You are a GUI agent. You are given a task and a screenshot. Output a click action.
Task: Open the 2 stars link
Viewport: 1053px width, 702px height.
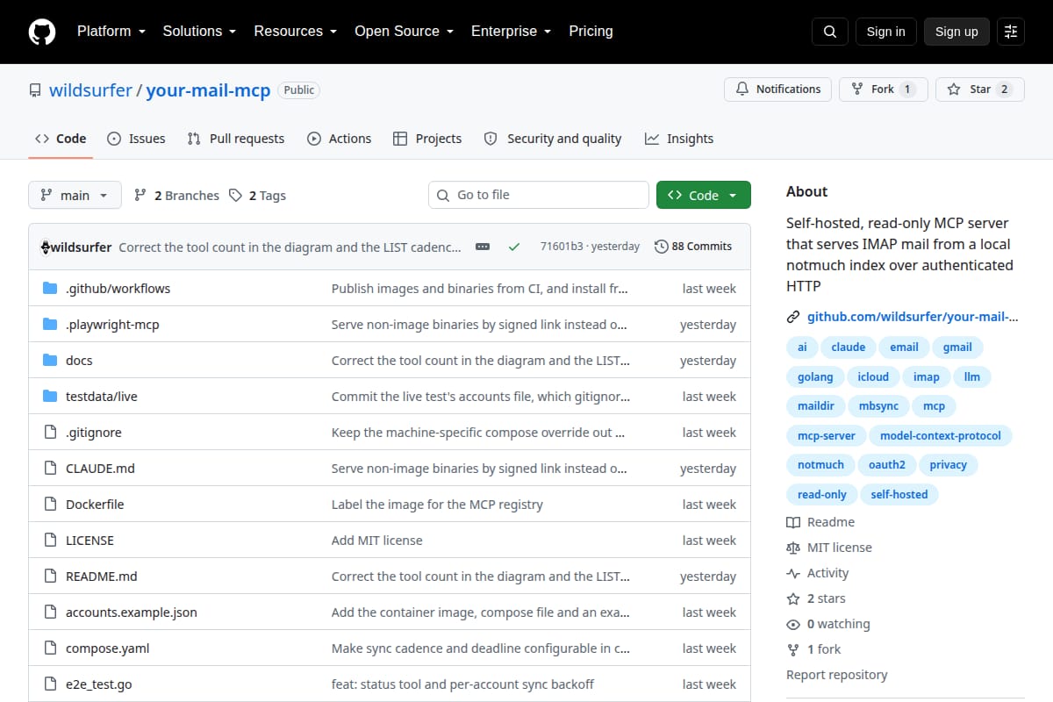click(816, 598)
